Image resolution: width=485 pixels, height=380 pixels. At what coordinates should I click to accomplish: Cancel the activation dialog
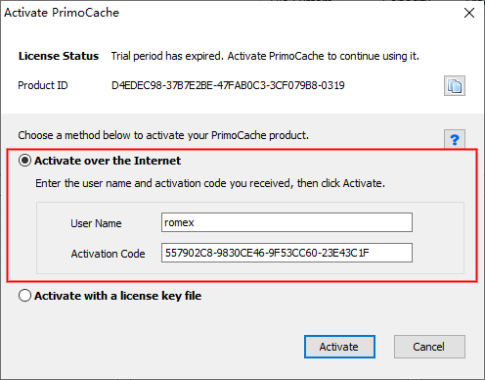[429, 347]
